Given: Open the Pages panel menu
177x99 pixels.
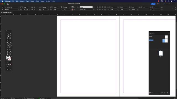Looking at the screenshot, I should (169, 34).
